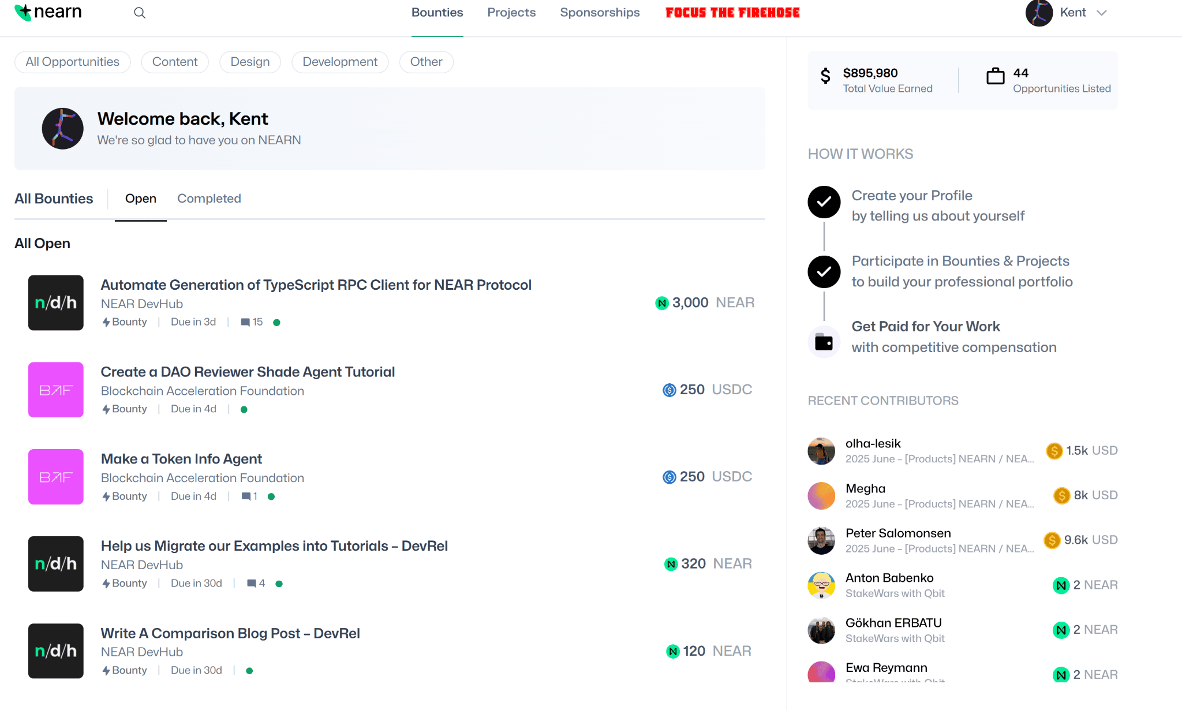
Task: Open Ewa Reymann contributor profile
Action: [x=886, y=668]
